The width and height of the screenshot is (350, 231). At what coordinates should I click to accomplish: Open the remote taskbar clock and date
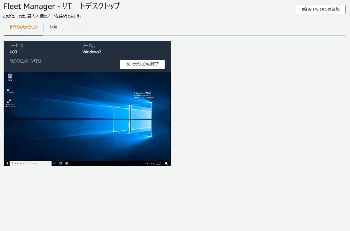(159, 163)
